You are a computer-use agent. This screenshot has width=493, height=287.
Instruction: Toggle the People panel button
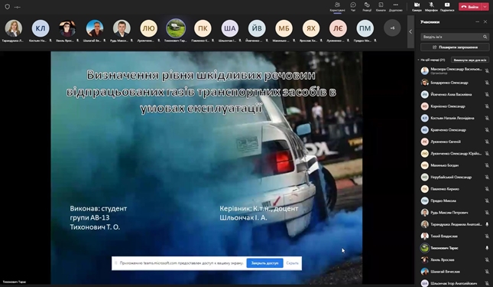[x=337, y=6]
